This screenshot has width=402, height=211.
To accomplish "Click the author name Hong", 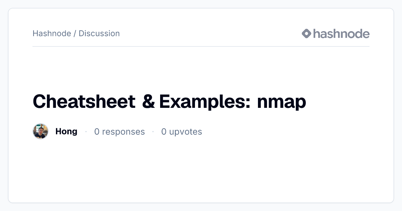I will (x=66, y=131).
